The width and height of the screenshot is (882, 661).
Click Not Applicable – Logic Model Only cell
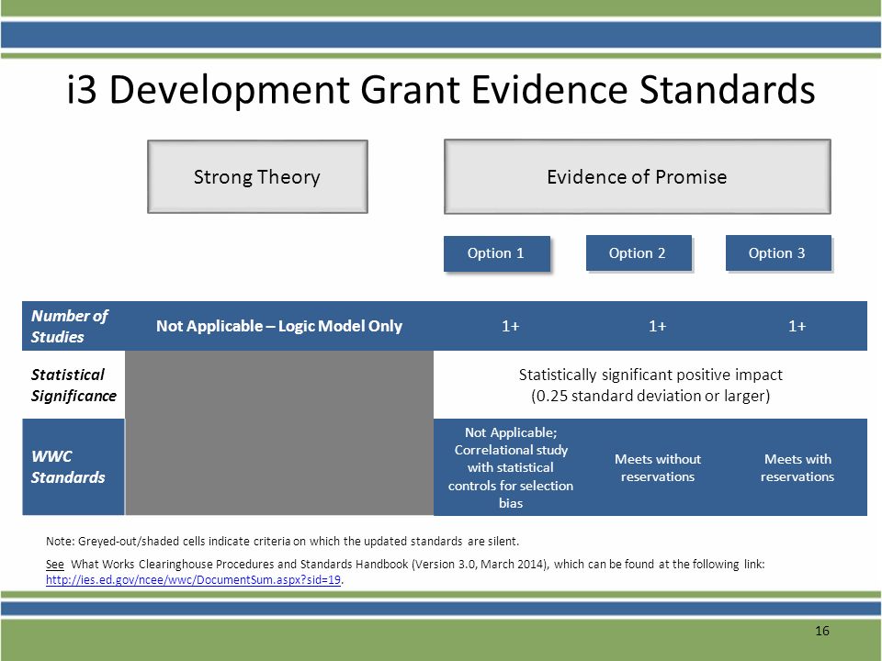coord(279,326)
